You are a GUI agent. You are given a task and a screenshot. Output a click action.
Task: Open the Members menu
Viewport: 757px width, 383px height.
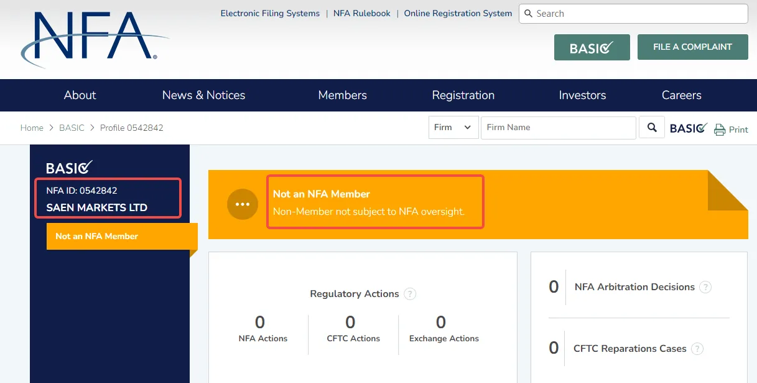343,95
